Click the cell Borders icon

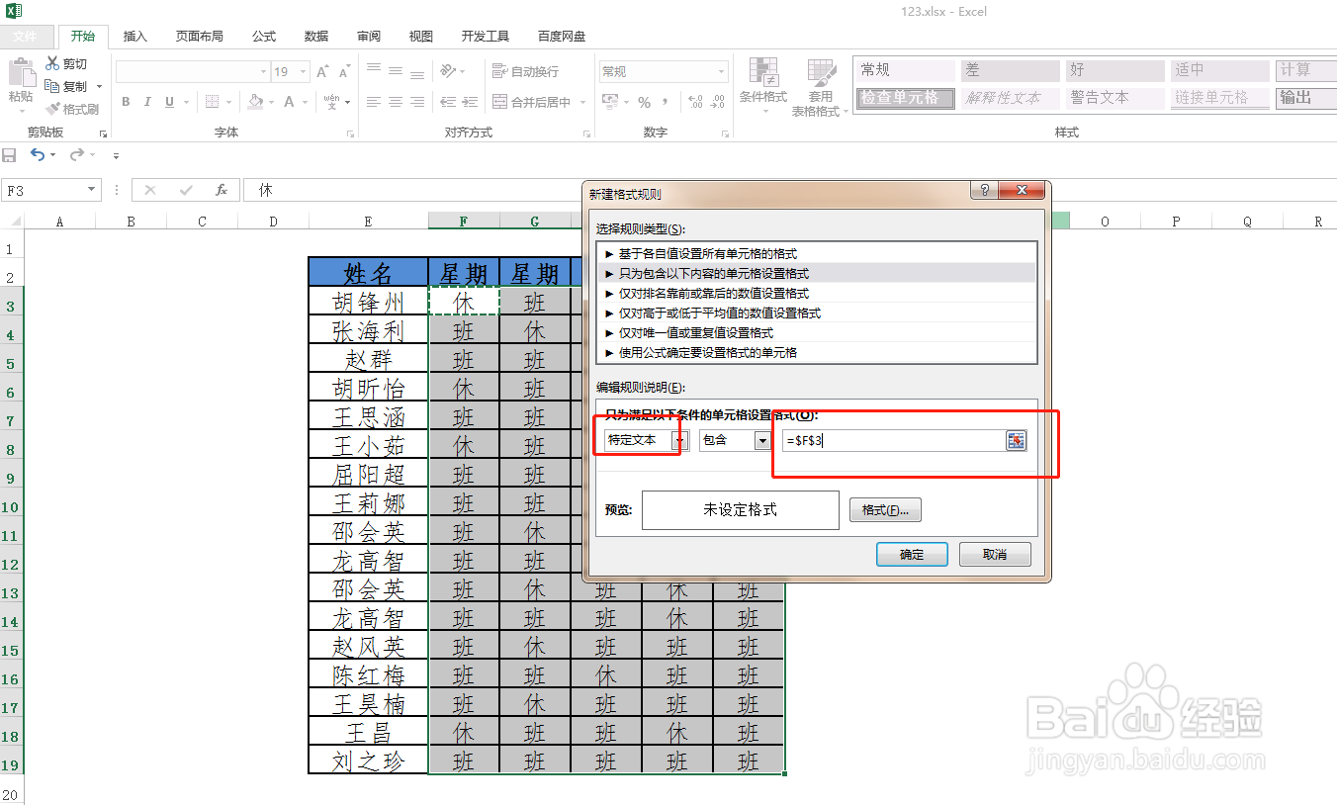(212, 102)
